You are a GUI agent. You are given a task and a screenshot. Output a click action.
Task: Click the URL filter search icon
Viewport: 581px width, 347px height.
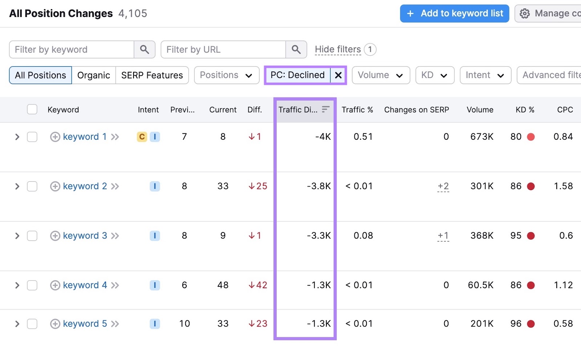296,49
